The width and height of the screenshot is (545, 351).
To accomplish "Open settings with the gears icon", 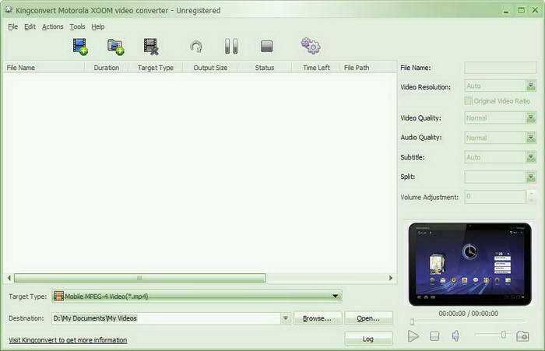I will [x=311, y=47].
